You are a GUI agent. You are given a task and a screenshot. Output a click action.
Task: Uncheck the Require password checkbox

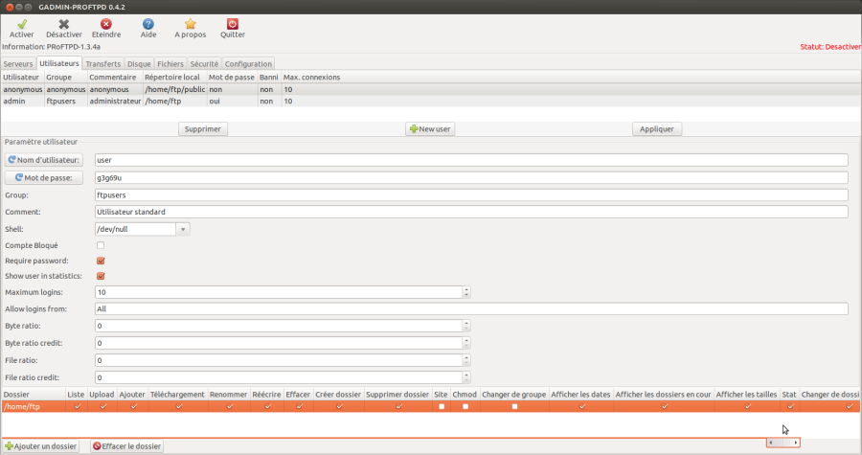pos(101,261)
